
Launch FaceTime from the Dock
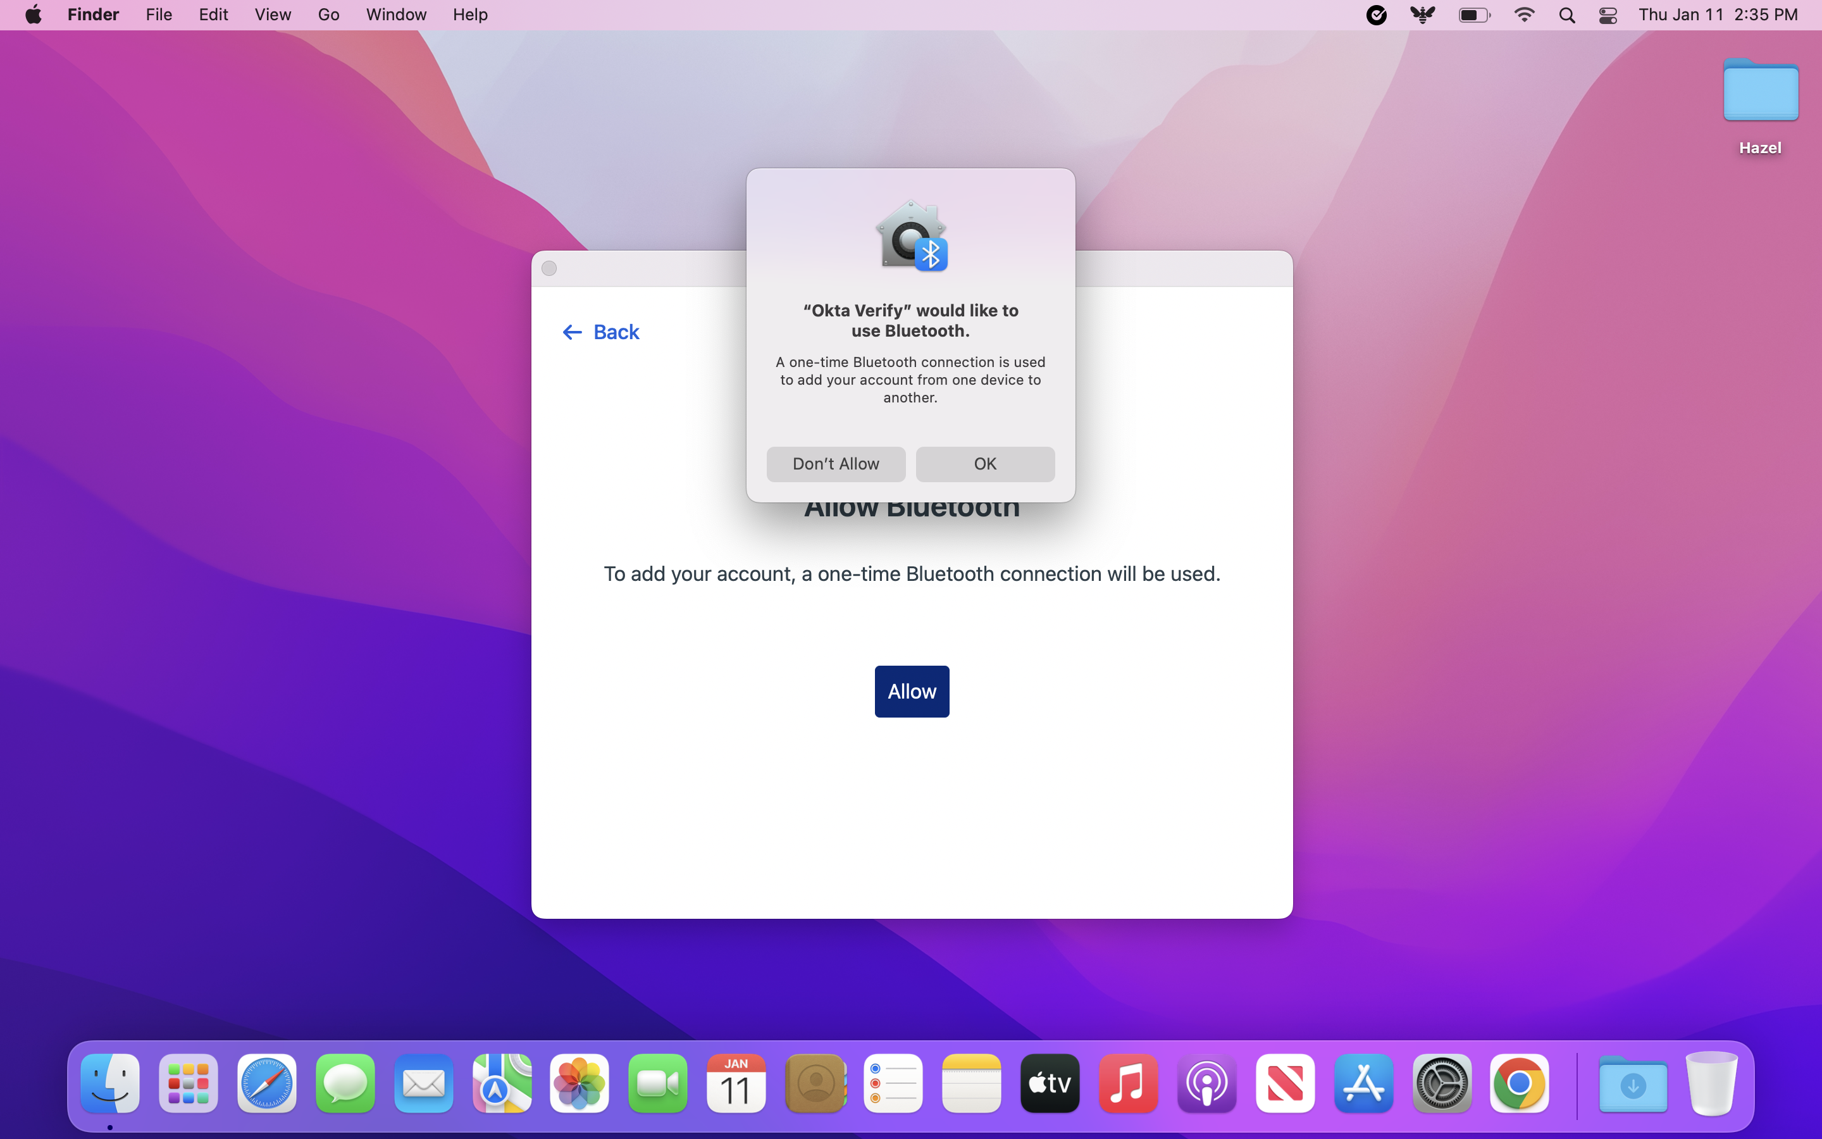tap(658, 1083)
